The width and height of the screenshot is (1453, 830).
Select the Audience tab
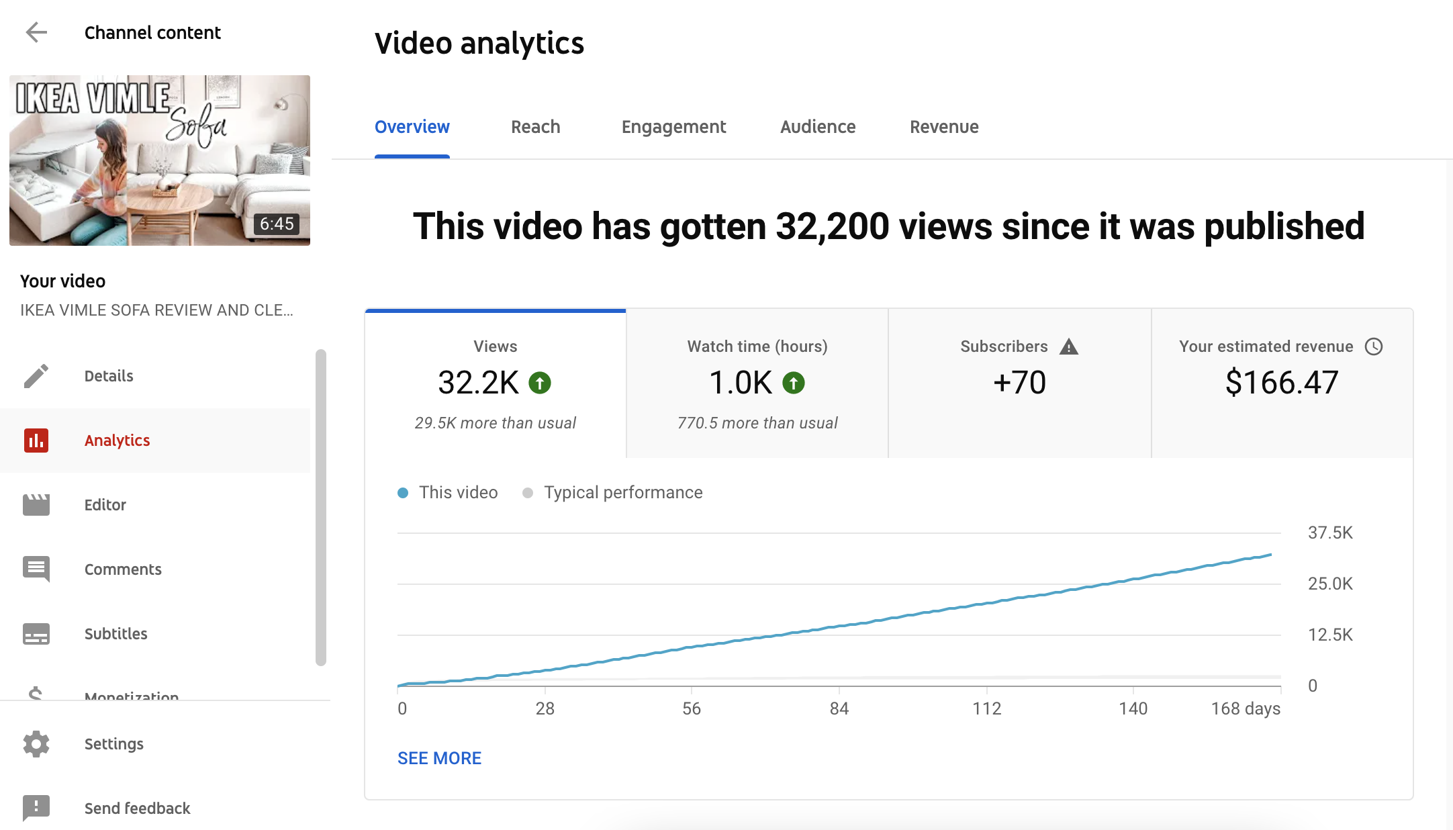click(818, 127)
